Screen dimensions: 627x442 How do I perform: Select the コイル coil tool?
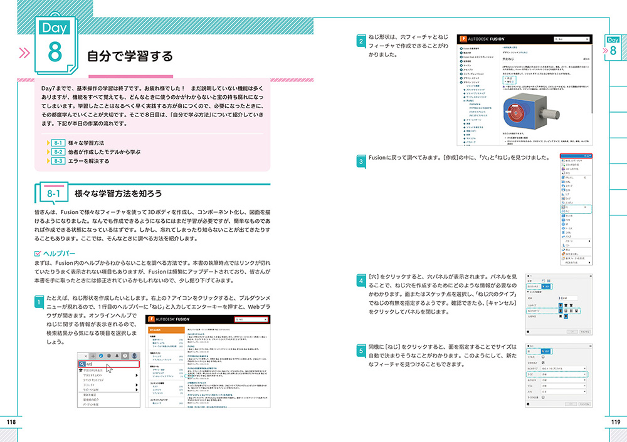(567, 232)
